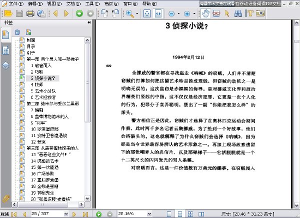Select the arrow Select tool
This screenshot has width=300, height=218.
227,13
